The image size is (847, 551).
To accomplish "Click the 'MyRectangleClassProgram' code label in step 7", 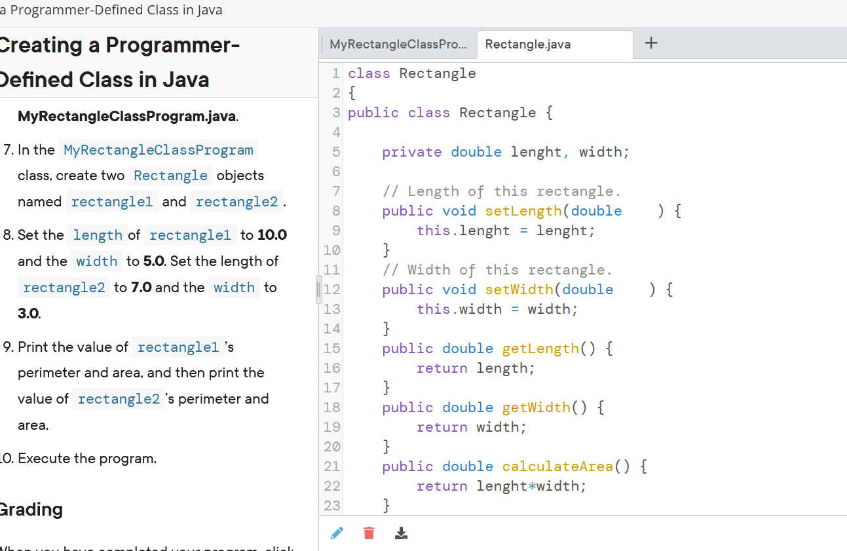I will (158, 150).
